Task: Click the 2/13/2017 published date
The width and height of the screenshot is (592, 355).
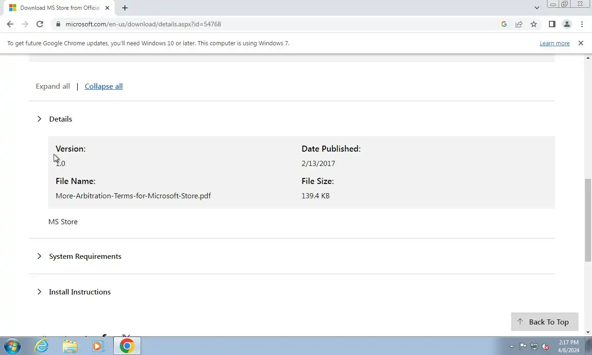Action: (318, 163)
